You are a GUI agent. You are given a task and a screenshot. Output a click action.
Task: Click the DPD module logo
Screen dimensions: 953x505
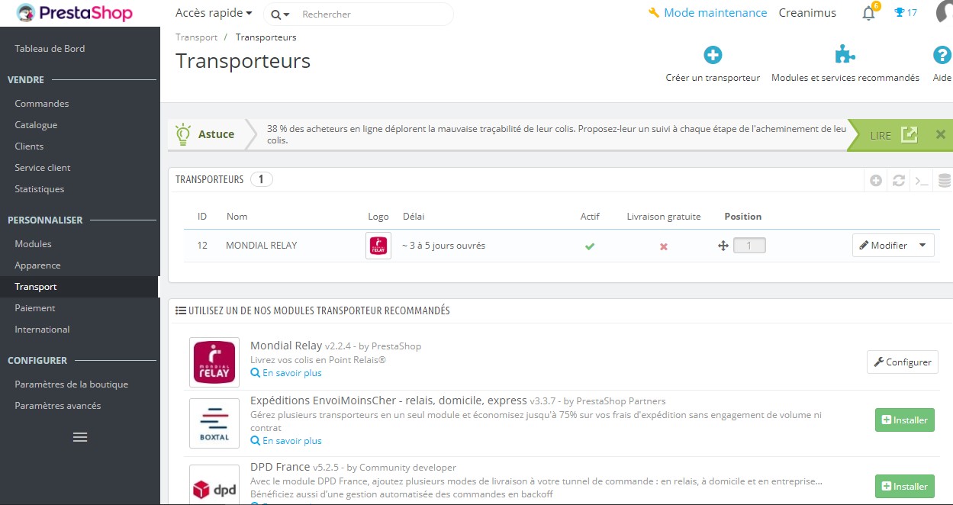(214, 485)
